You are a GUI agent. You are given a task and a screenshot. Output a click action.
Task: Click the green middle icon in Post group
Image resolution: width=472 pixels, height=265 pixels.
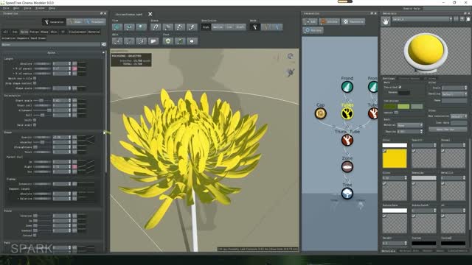[180, 41]
